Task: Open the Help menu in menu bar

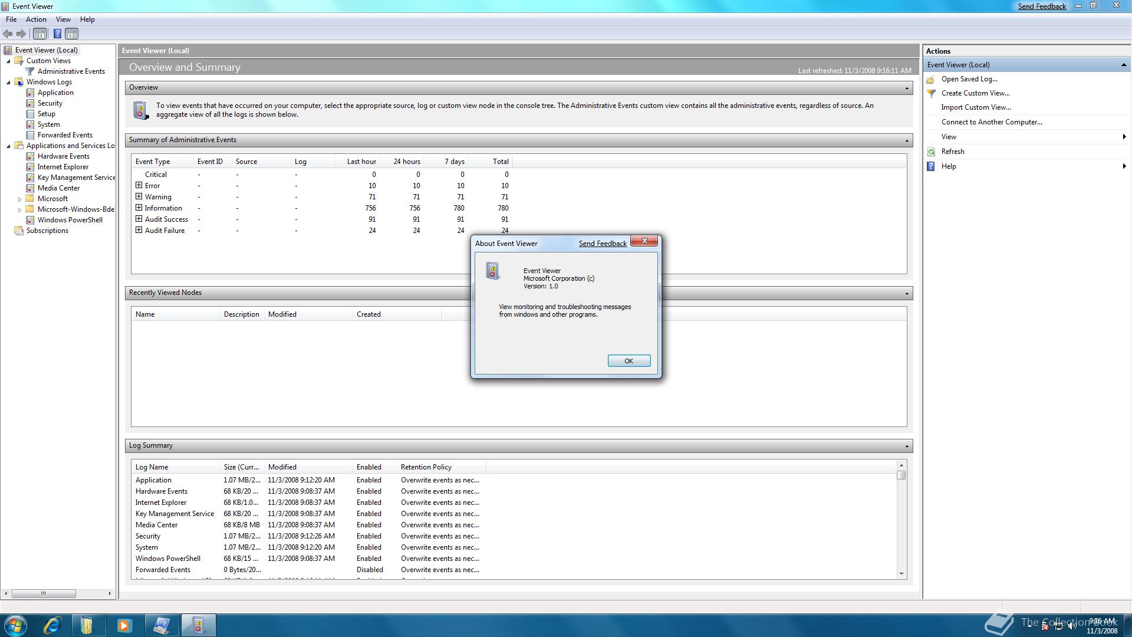Action: pos(87,19)
